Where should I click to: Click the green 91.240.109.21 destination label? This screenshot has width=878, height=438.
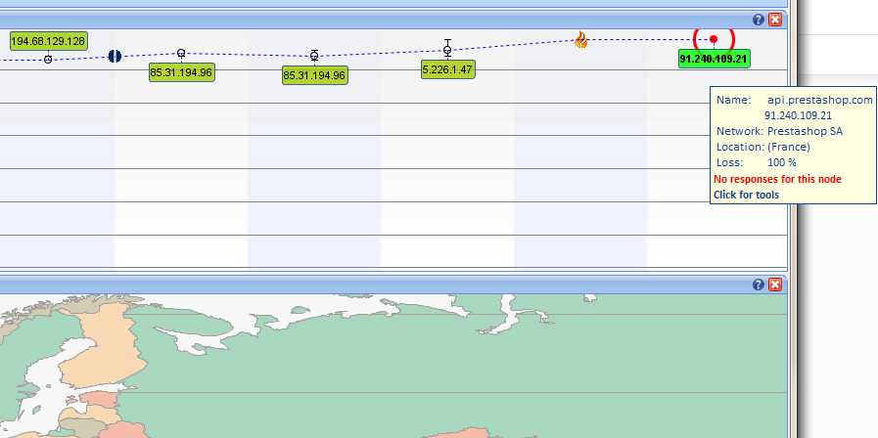point(714,59)
